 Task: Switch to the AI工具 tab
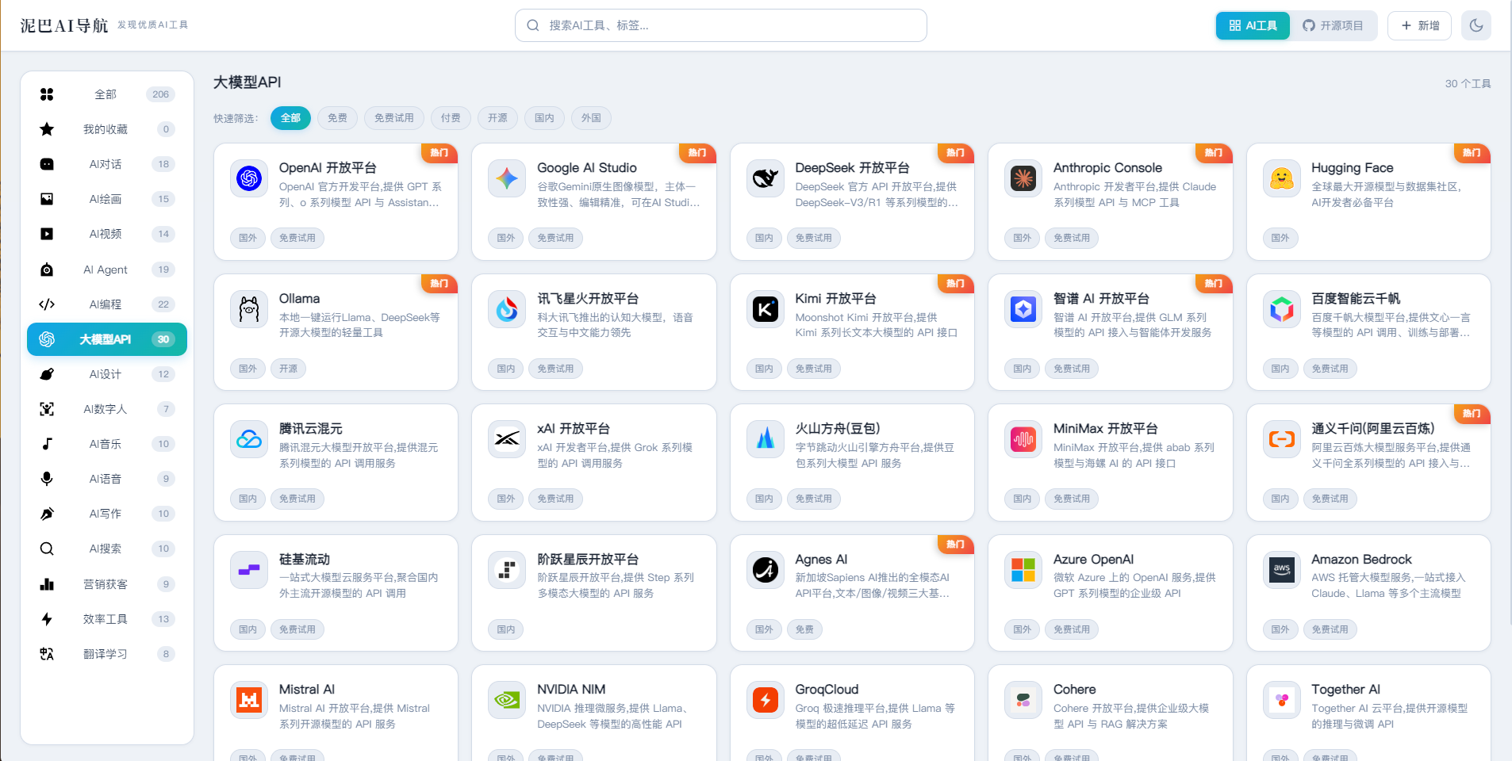1253,25
